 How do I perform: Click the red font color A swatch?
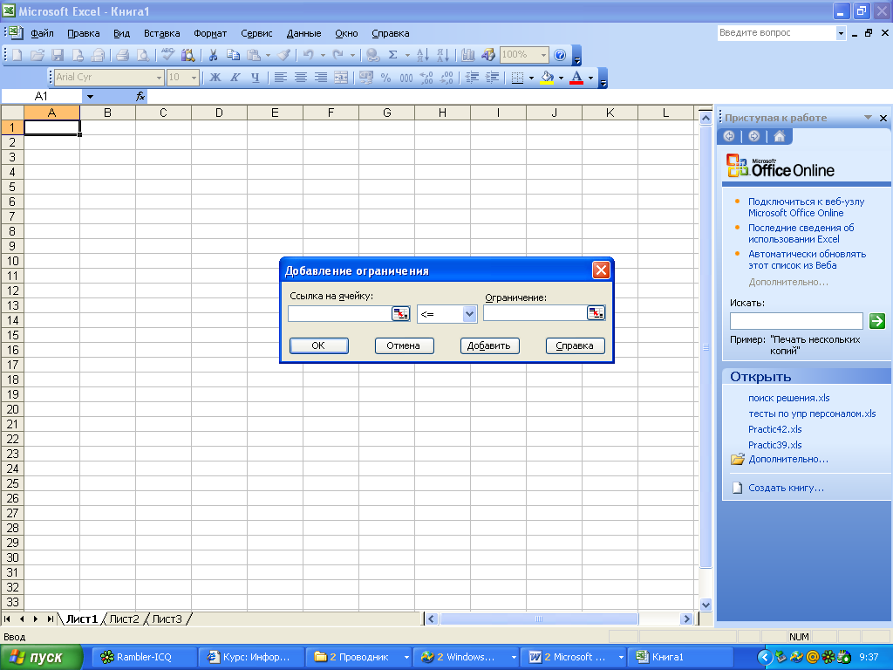(576, 78)
